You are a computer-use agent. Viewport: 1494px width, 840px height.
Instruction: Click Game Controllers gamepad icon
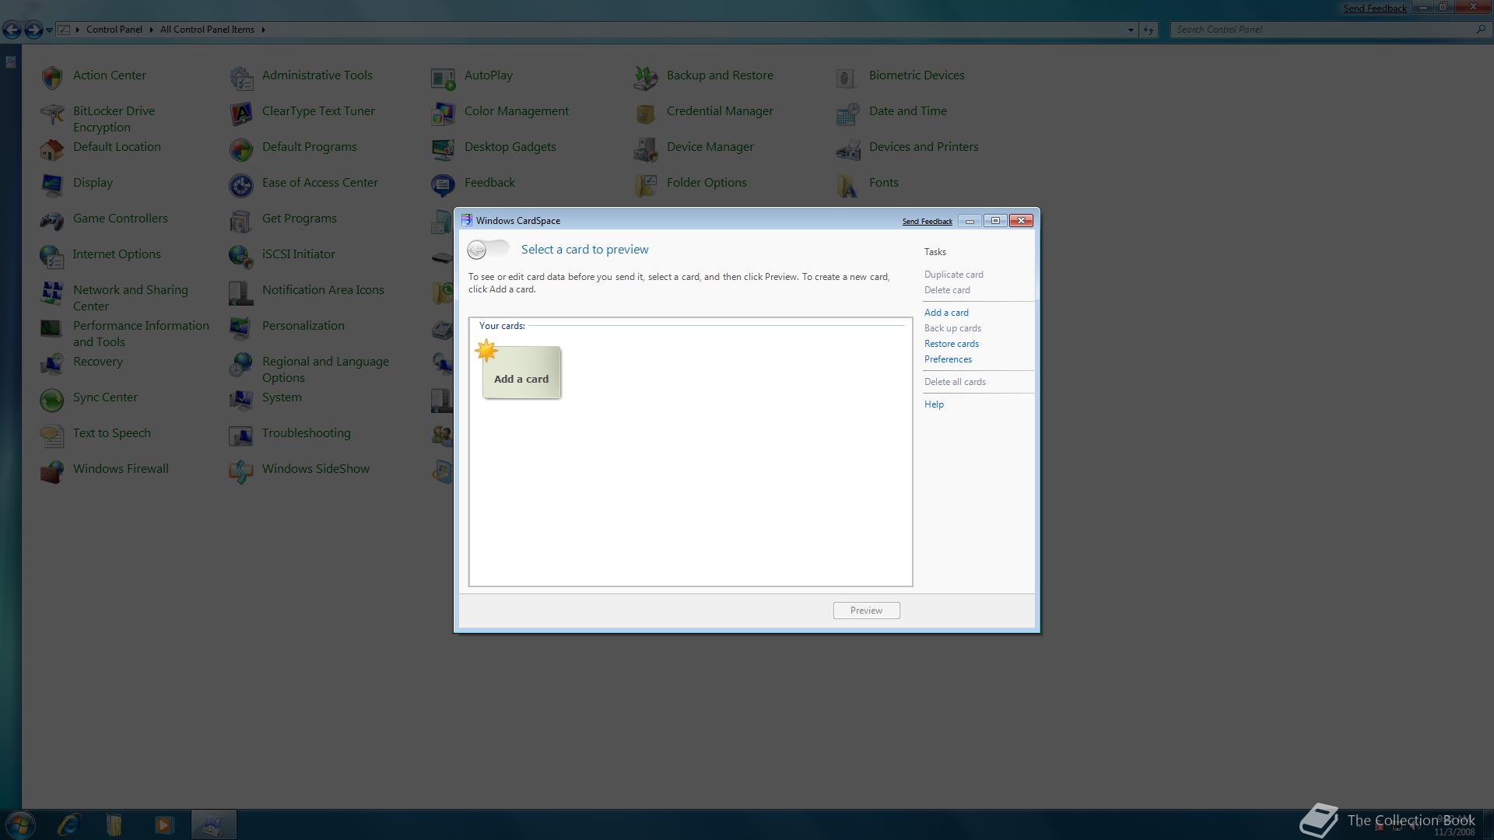[x=52, y=221]
